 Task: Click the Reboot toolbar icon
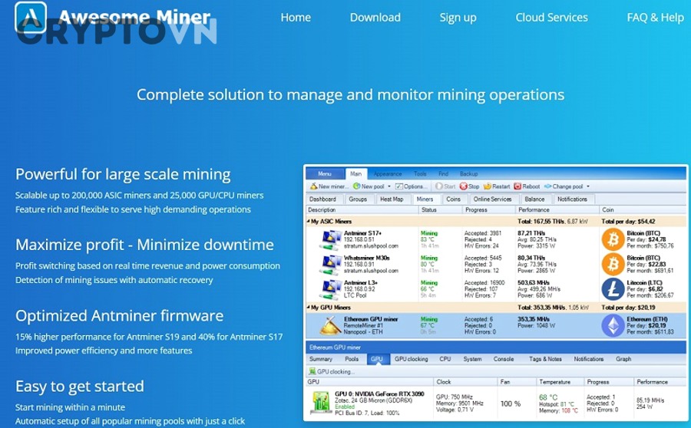[517, 186]
